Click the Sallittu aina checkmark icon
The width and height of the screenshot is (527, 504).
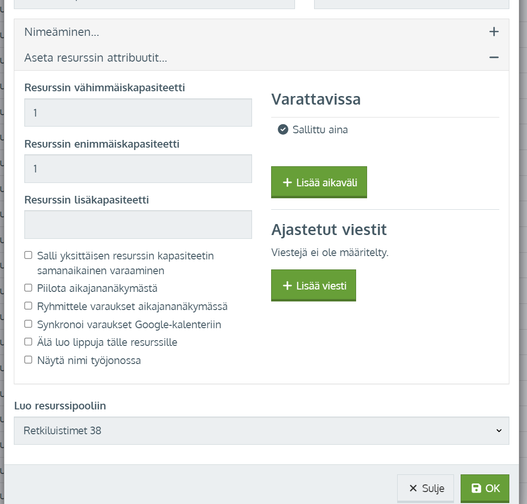283,129
